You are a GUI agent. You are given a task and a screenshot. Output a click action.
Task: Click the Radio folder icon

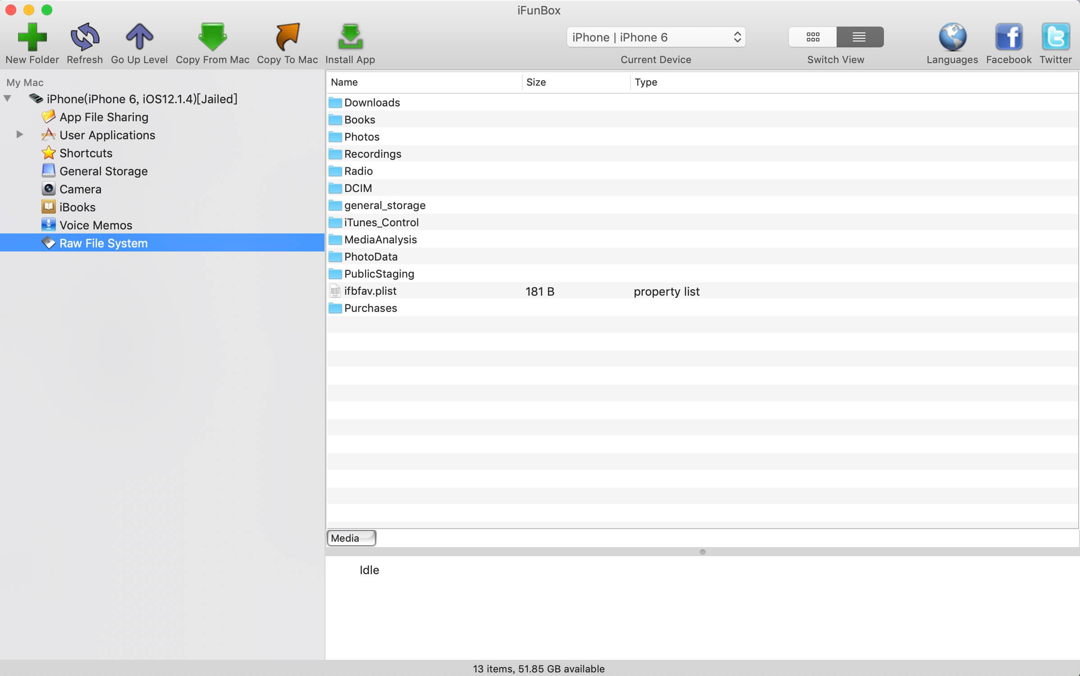click(x=335, y=171)
